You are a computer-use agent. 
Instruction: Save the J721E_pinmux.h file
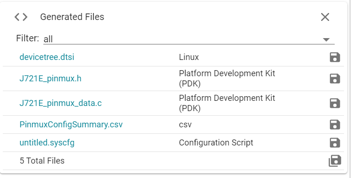335,79
